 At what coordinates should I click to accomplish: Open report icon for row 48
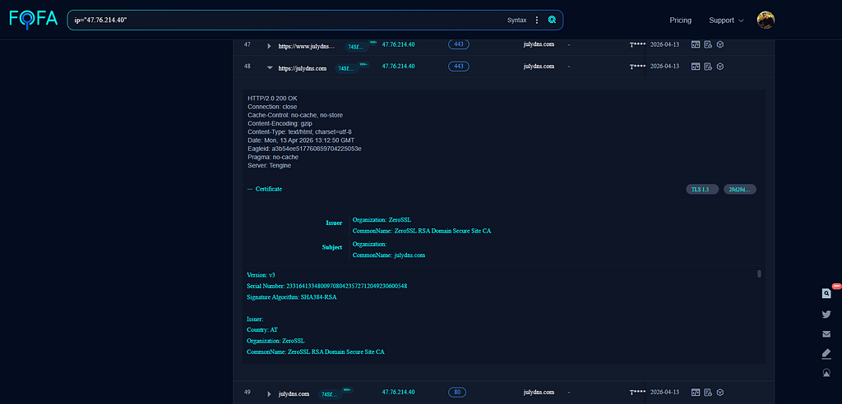(x=708, y=67)
